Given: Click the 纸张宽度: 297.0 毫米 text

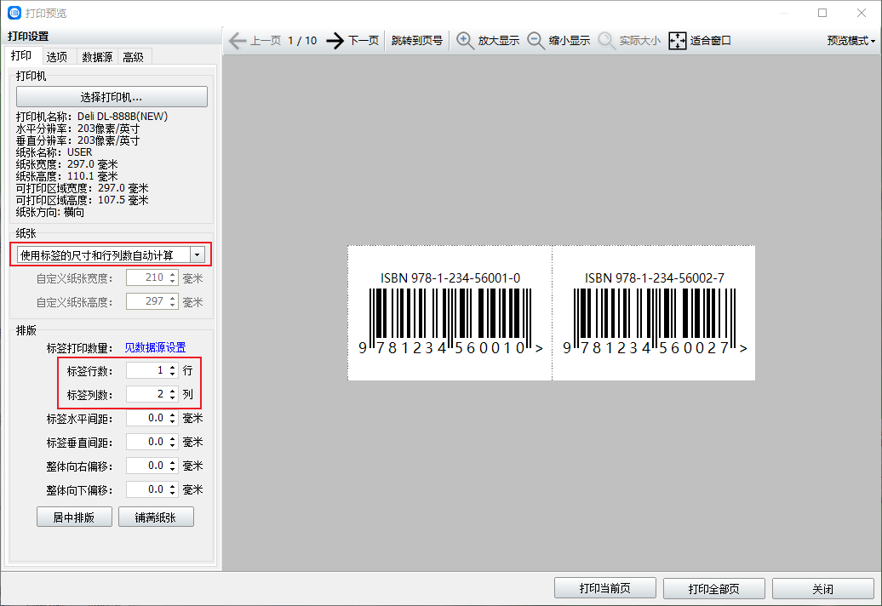Looking at the screenshot, I should 67,164.
